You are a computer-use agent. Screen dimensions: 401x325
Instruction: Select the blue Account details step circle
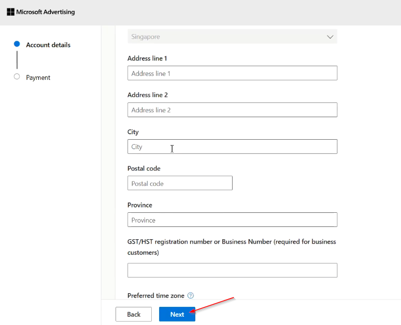(x=17, y=44)
